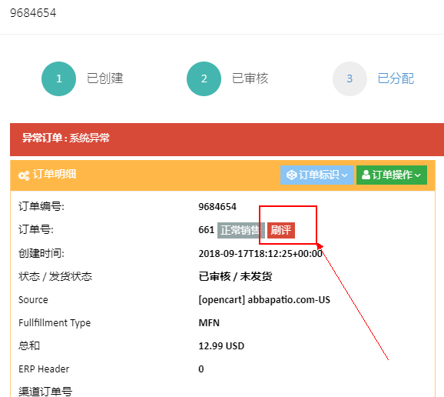Click the 异常订单:系统异常 red alert banner

[x=227, y=139]
